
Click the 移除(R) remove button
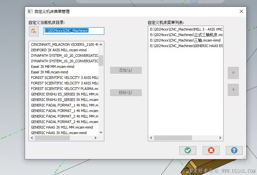[126, 93]
